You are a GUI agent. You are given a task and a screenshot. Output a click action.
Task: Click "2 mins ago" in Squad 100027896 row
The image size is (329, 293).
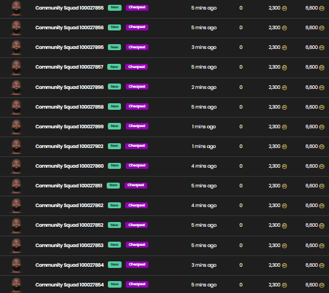[204, 87]
